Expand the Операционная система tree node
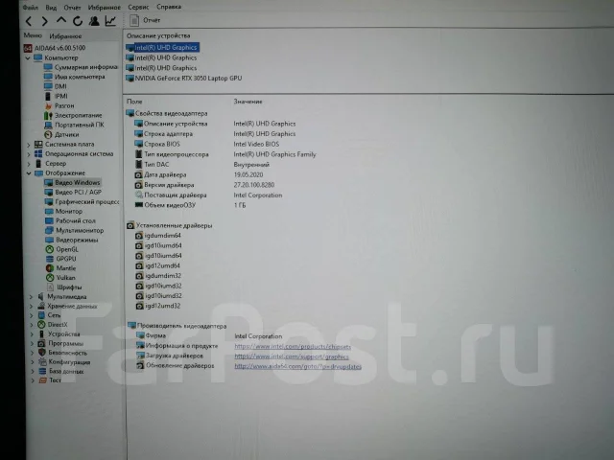 pyautogui.click(x=28, y=154)
